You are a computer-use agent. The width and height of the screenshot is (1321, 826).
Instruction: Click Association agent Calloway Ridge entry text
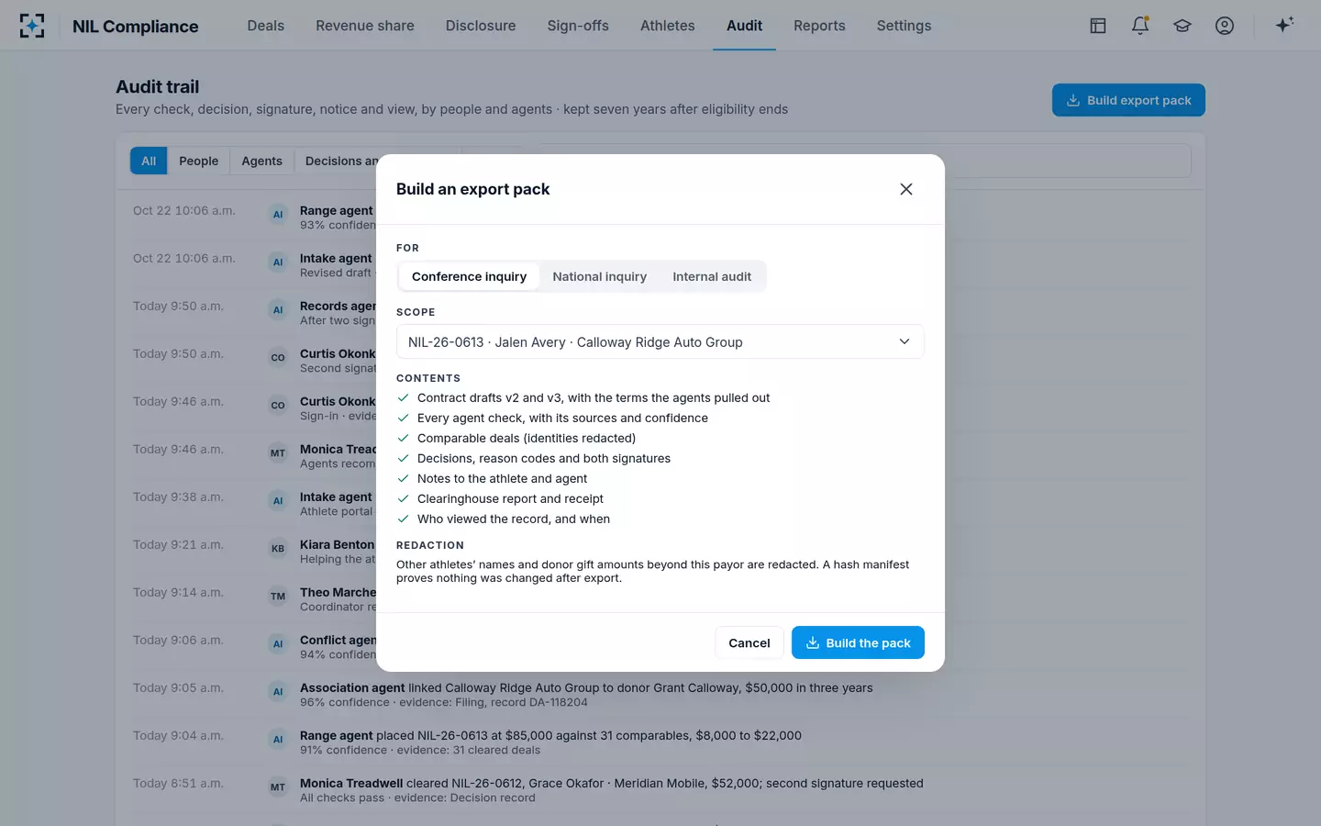click(x=586, y=687)
